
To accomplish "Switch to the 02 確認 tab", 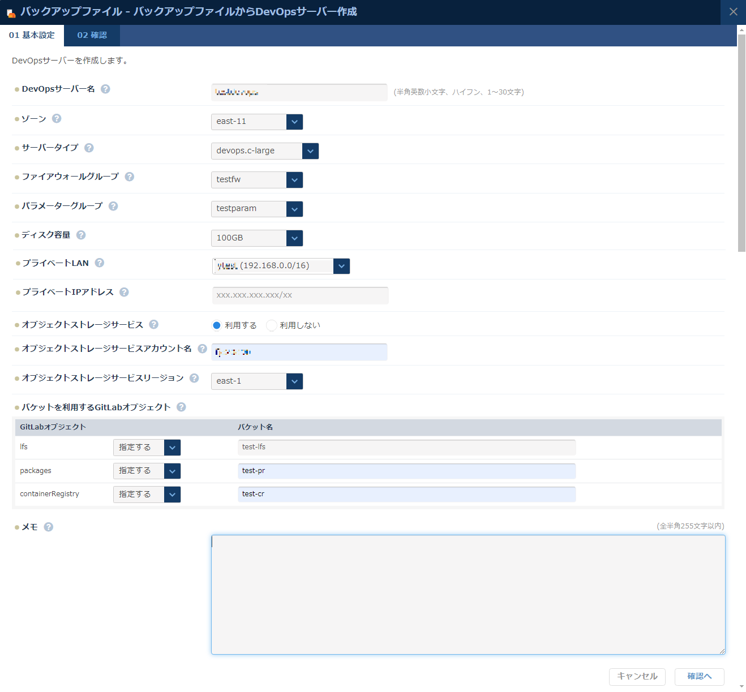I will click(x=92, y=35).
